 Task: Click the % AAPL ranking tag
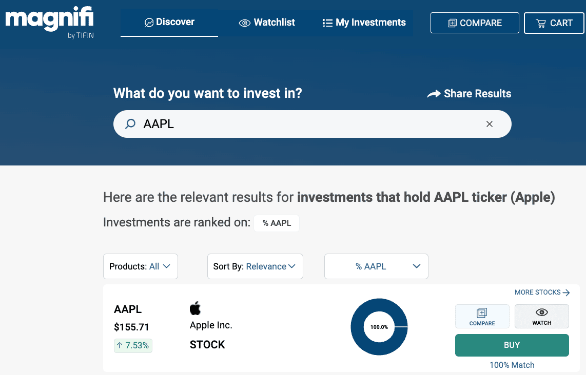(x=277, y=223)
